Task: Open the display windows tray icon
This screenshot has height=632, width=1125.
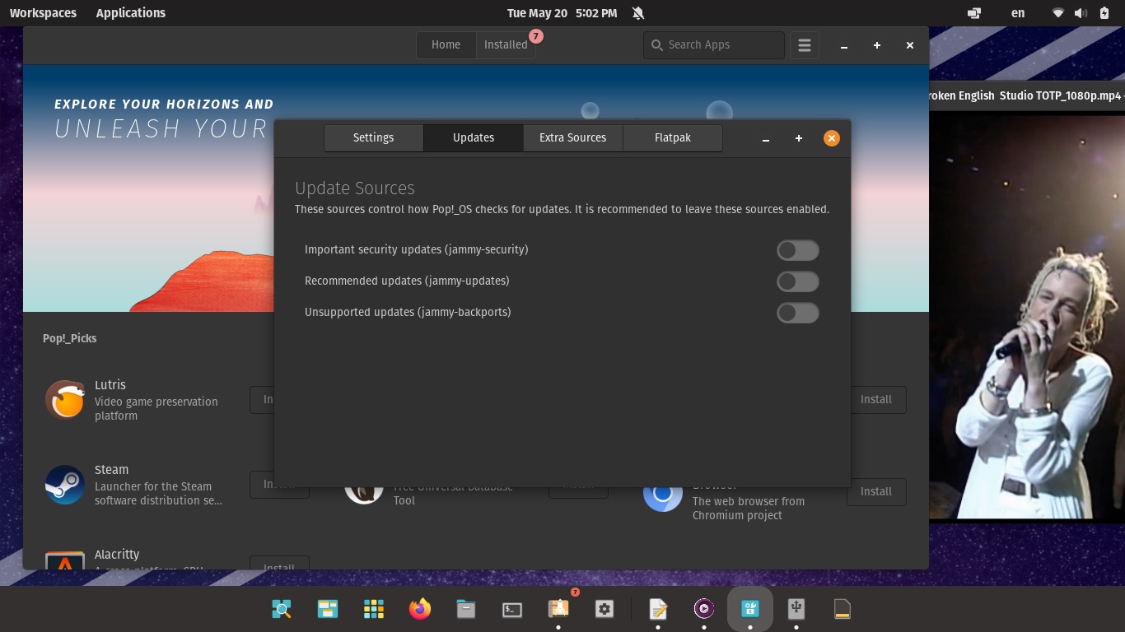Action: [x=974, y=13]
